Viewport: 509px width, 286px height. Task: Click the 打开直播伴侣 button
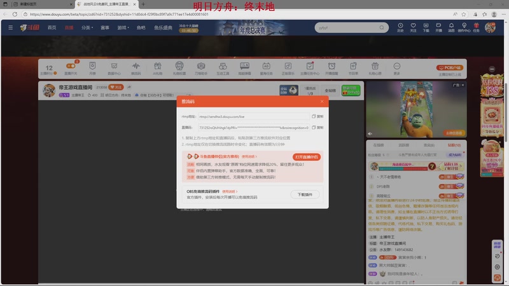307,157
